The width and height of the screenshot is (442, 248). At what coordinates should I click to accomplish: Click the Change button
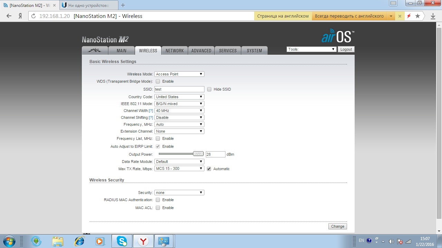click(338, 226)
